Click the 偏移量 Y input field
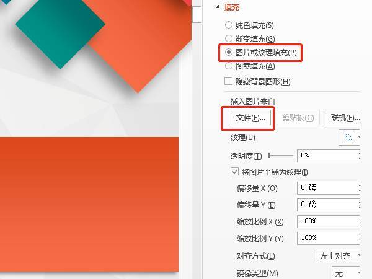This screenshot has height=279, width=372. click(329, 205)
